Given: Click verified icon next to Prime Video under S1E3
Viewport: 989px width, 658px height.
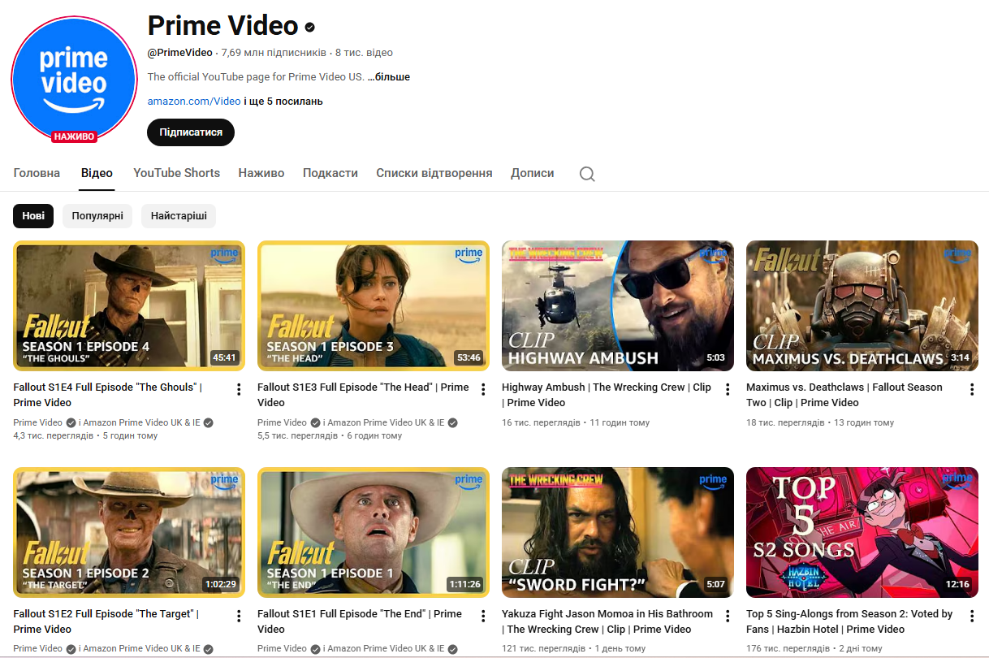Looking at the screenshot, I should tap(315, 422).
